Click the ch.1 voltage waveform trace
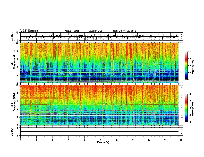This screenshot has height=157, width=204. point(99,36)
